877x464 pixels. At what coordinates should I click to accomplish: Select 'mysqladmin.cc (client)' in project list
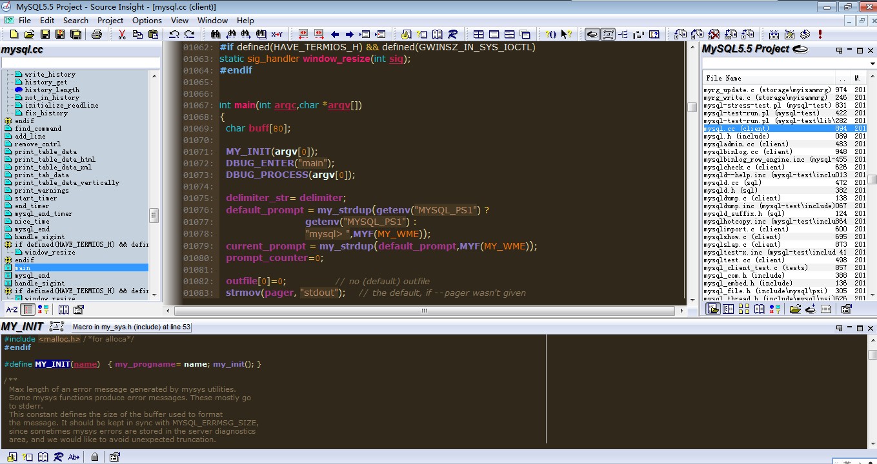[x=745, y=144]
